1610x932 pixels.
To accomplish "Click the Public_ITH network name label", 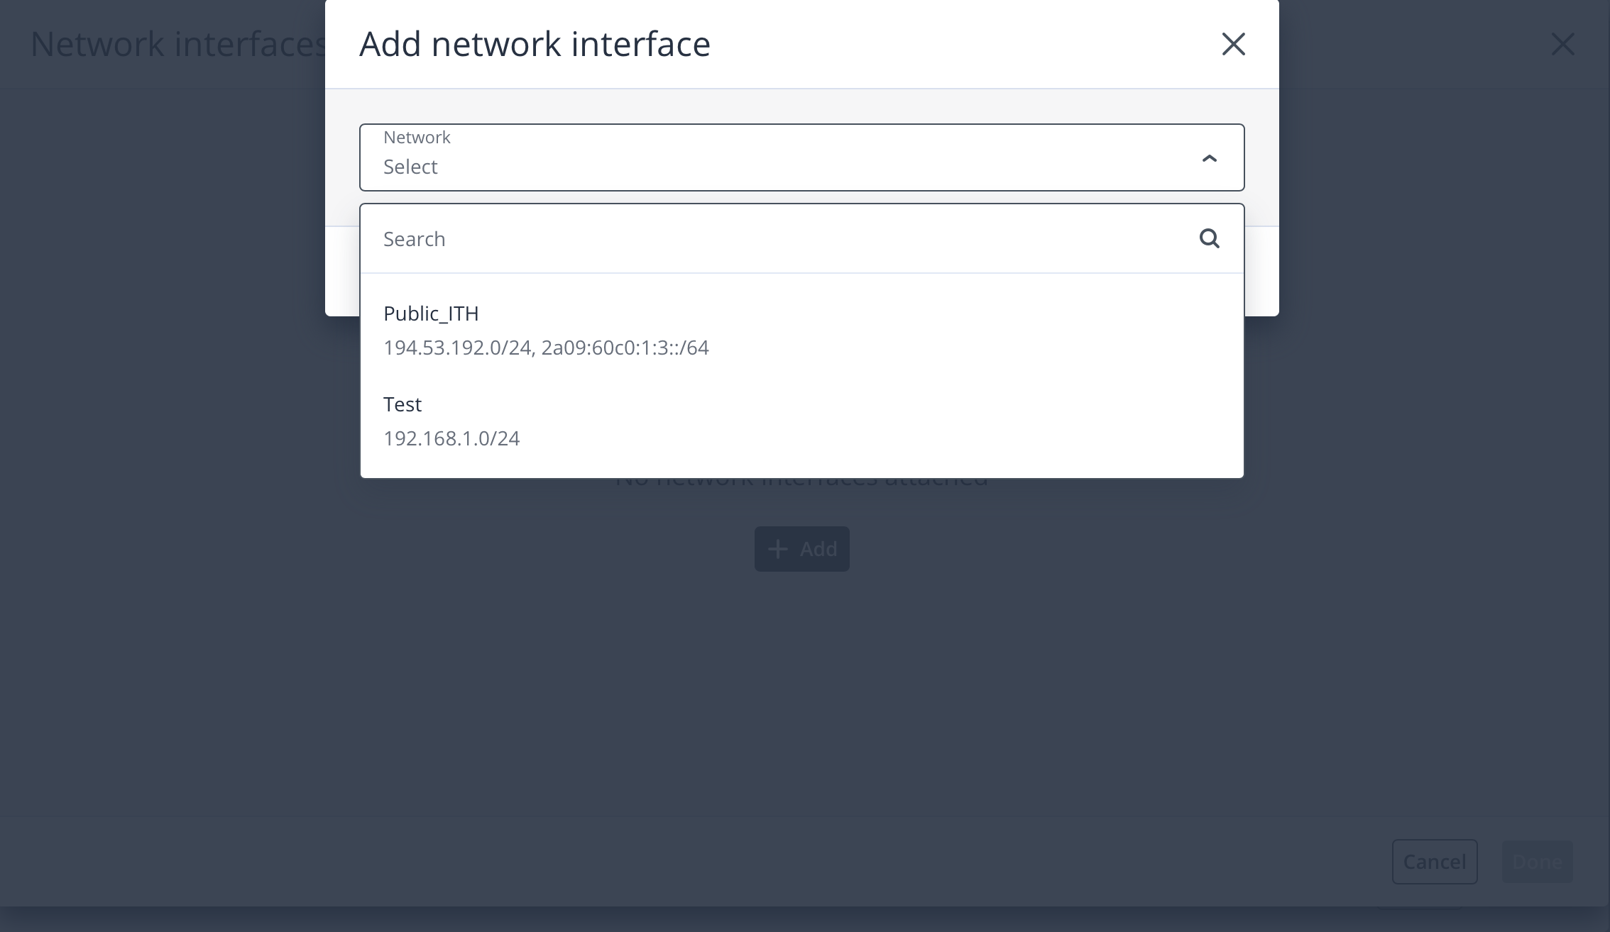I will [x=431, y=314].
